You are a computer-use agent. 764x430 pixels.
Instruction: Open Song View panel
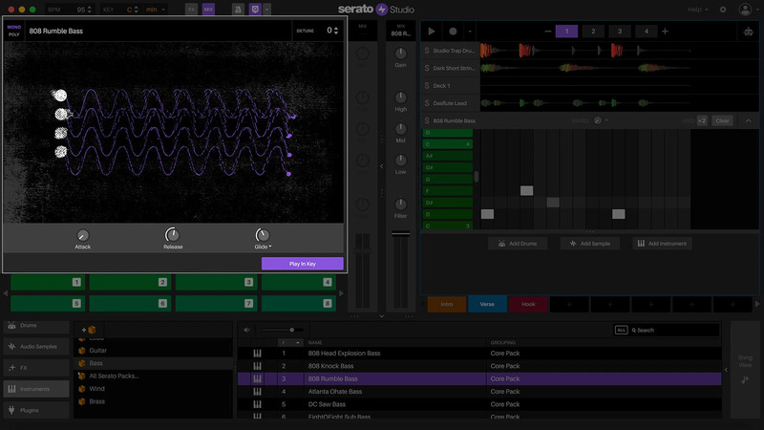coord(745,368)
